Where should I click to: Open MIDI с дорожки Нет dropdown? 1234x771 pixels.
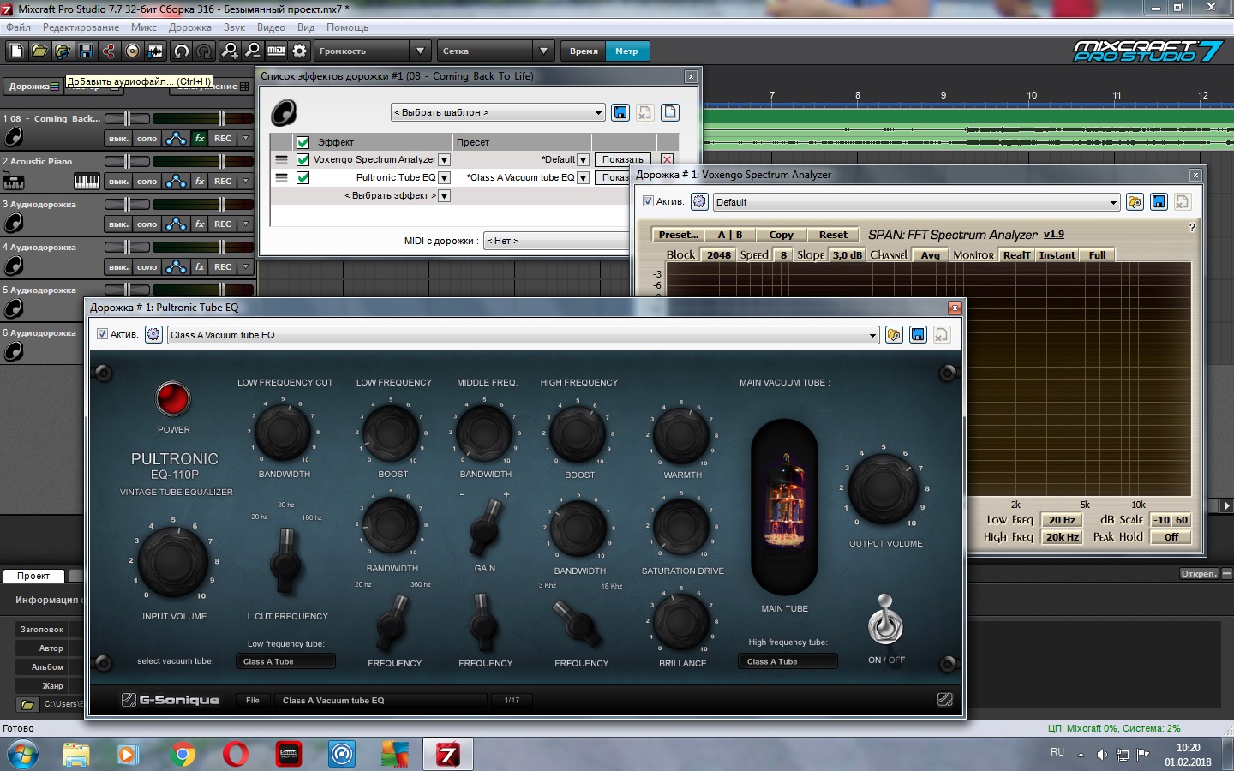[557, 241]
